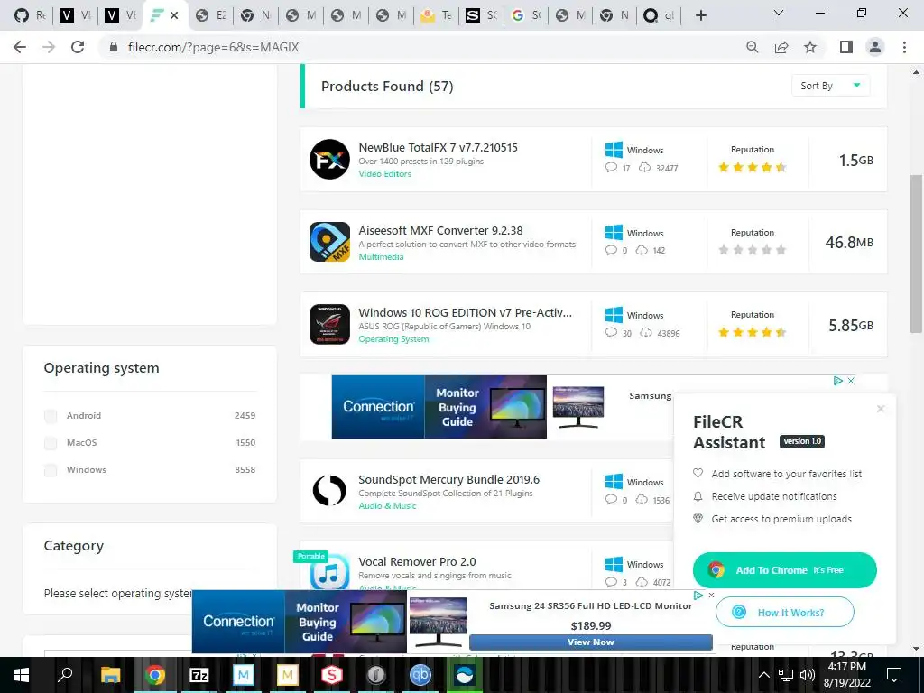924x693 pixels.
Task: Switch to the tab labeled Te
Action: coord(436,15)
